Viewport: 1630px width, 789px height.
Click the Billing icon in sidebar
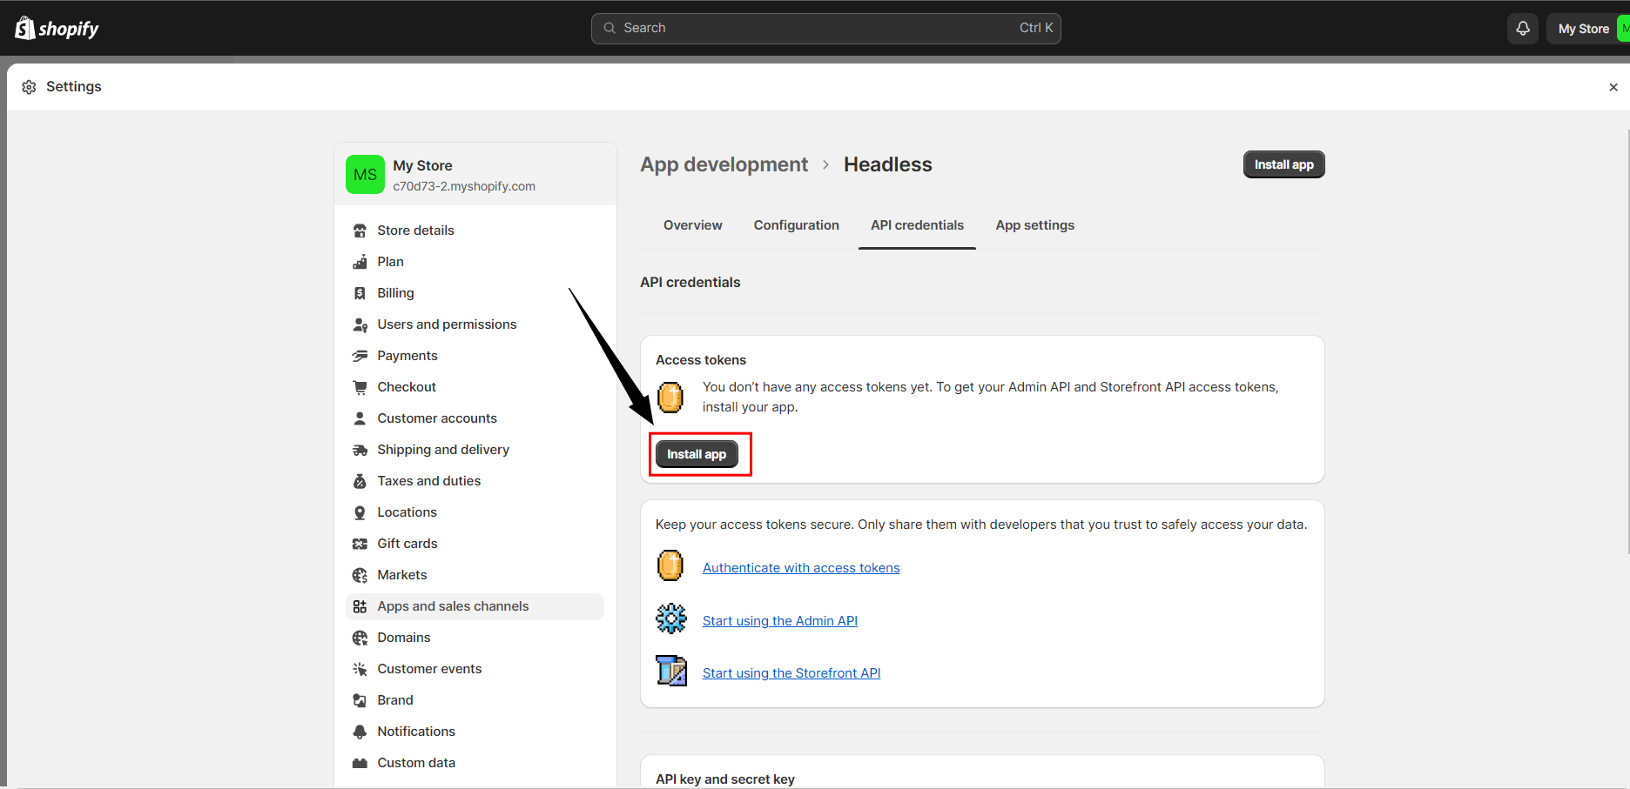[360, 293]
